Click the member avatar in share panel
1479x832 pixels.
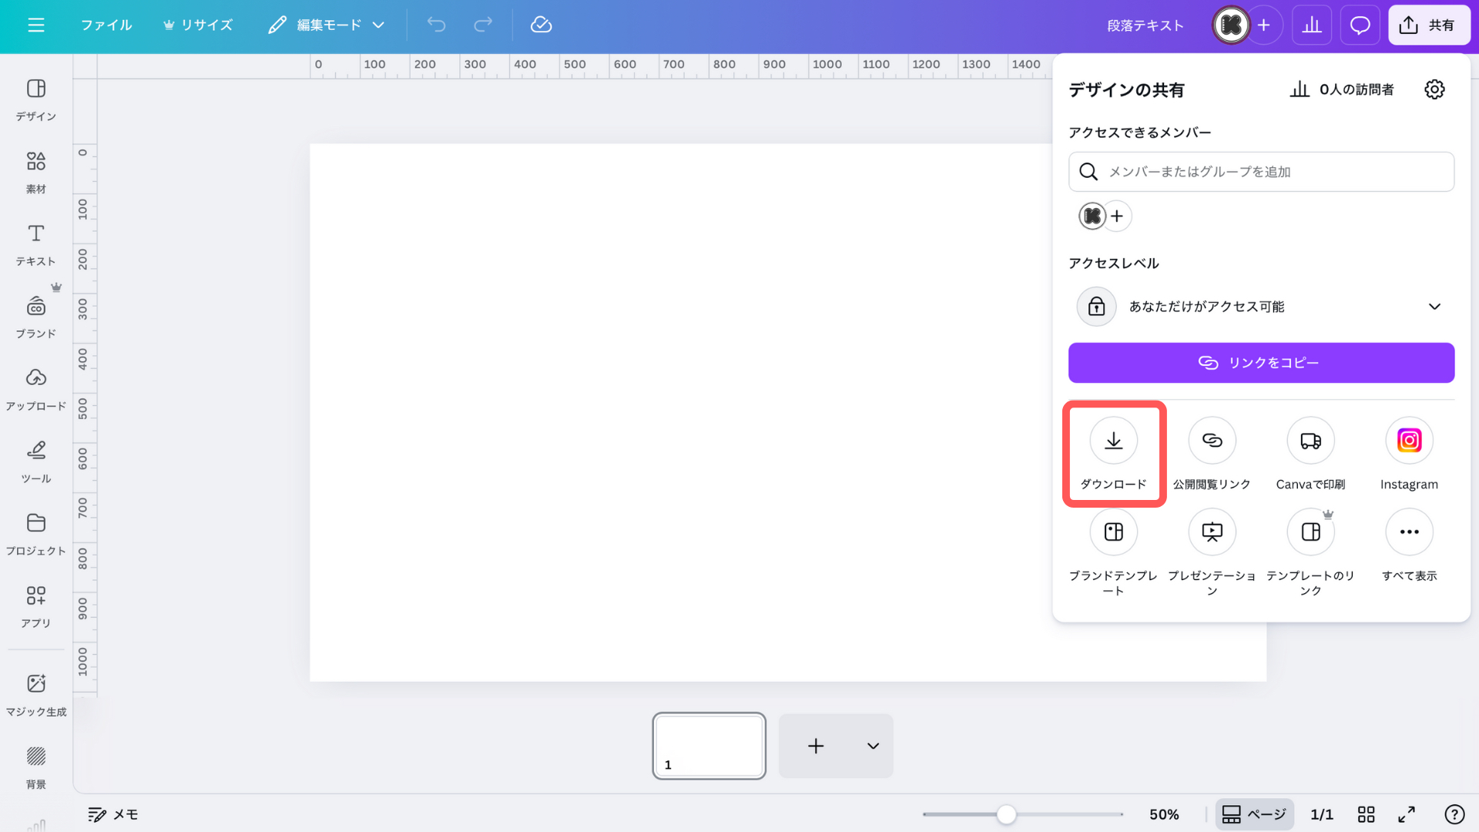pyautogui.click(x=1092, y=216)
